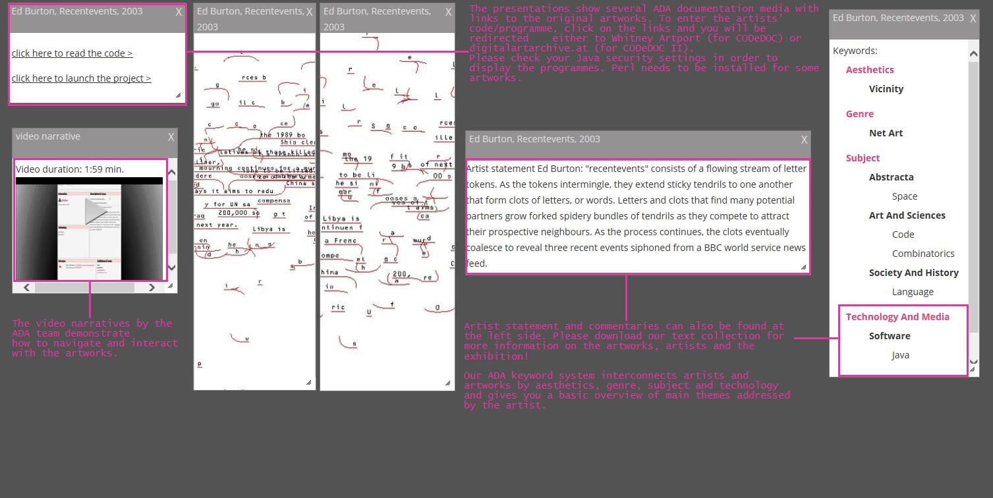
Task: Click the horizontal scrollbar under the video
Action: click(84, 287)
